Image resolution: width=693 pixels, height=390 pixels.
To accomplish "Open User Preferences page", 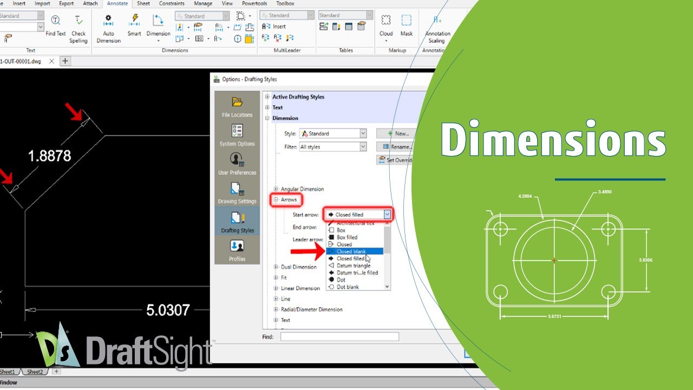I will point(237,164).
